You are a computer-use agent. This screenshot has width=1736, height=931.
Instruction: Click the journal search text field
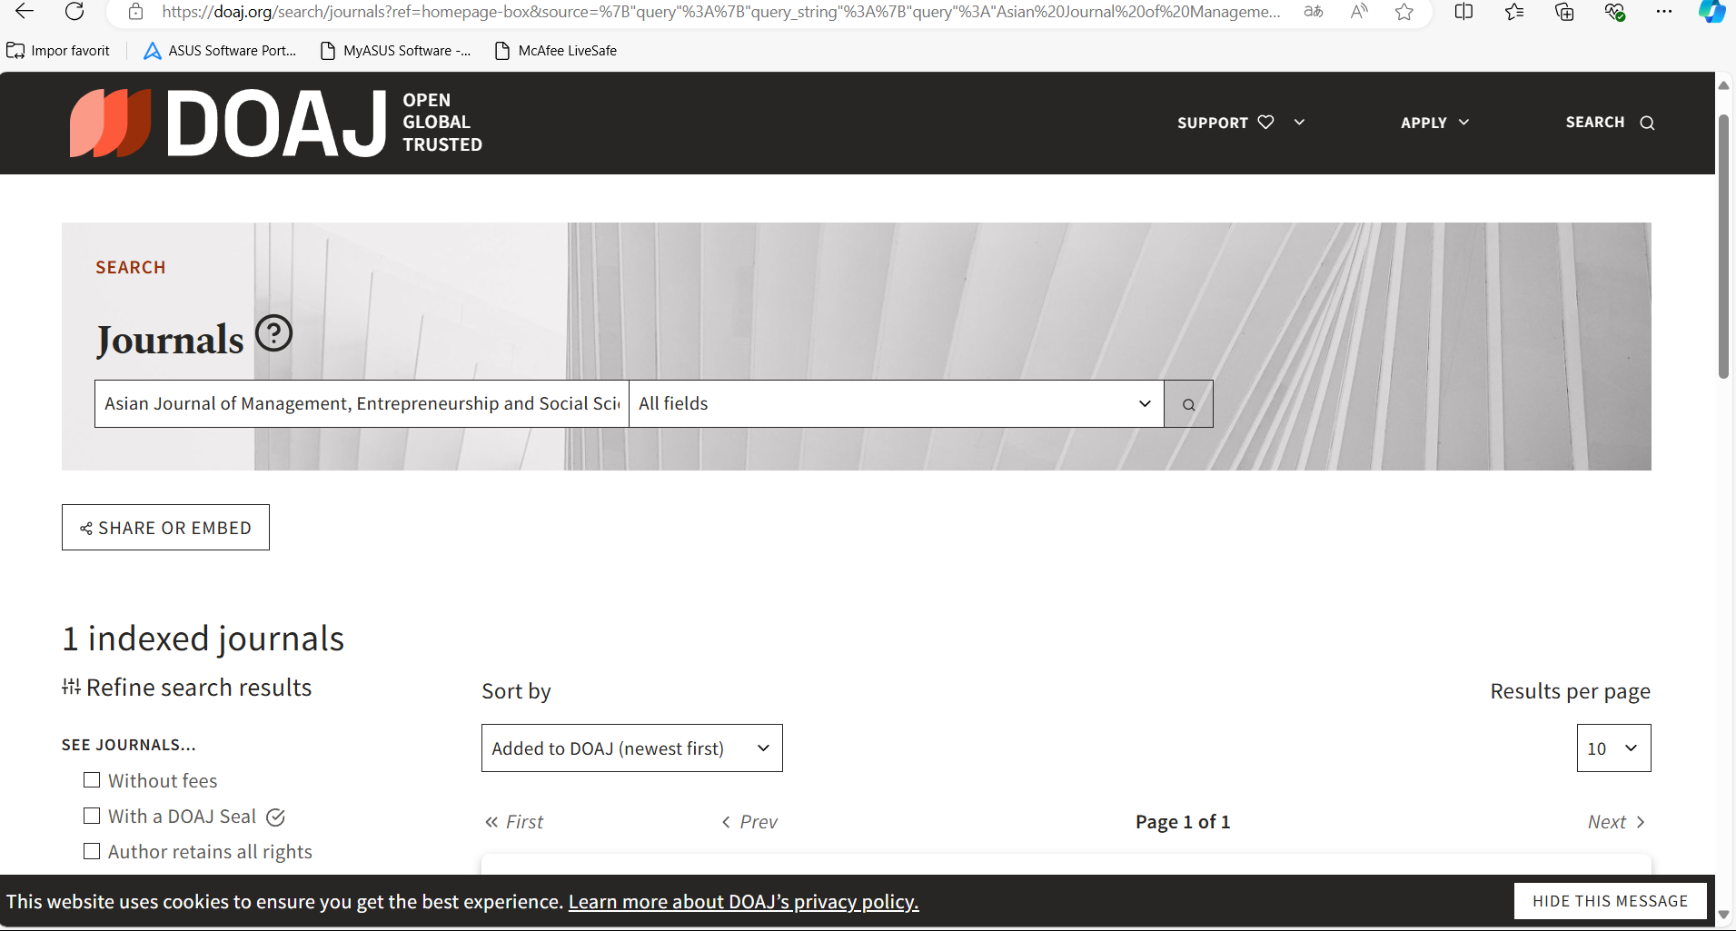362,404
